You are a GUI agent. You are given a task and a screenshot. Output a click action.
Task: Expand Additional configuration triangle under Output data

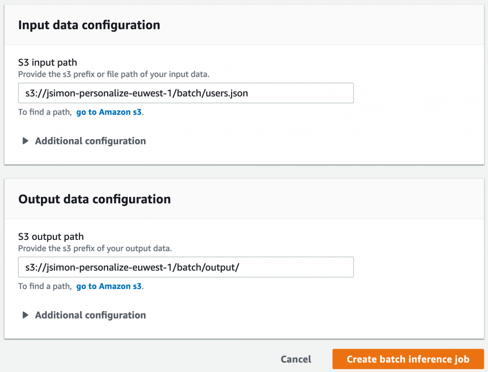pyautogui.click(x=26, y=315)
